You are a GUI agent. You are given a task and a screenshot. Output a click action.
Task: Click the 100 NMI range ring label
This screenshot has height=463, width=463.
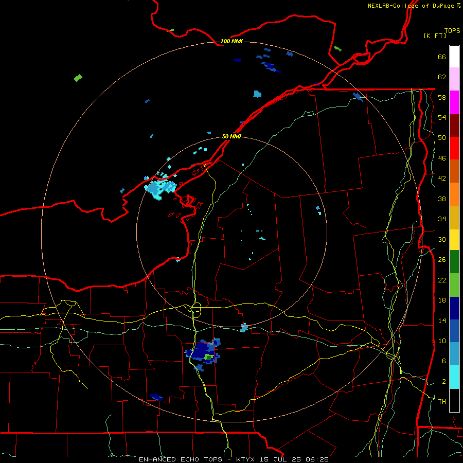click(x=232, y=41)
